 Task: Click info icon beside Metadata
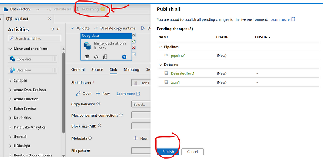point(90,138)
